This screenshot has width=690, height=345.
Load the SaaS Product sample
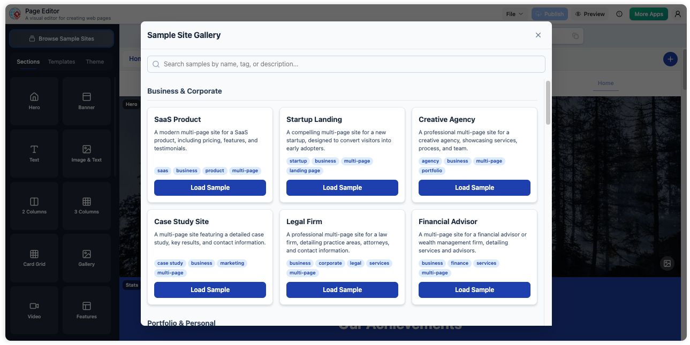pos(210,188)
